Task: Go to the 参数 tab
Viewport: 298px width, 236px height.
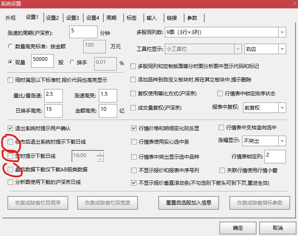Action: (192, 18)
